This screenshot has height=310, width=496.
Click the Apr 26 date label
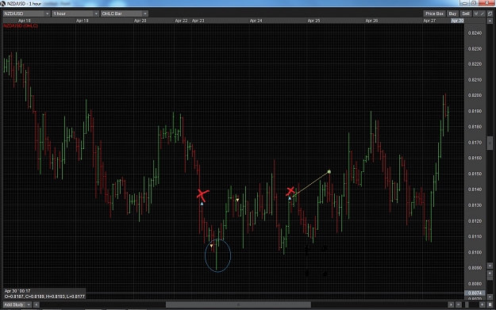pos(371,21)
